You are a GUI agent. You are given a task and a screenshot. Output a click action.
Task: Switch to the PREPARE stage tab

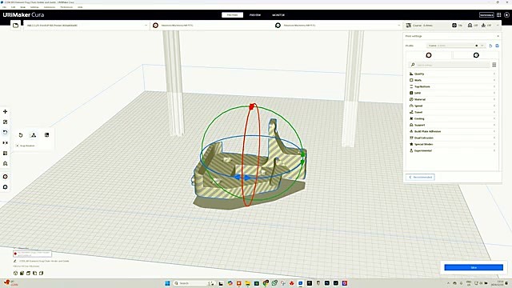(232, 14)
